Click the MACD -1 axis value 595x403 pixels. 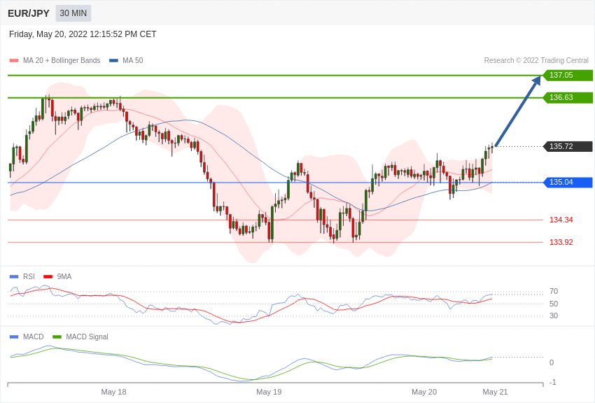click(x=553, y=383)
